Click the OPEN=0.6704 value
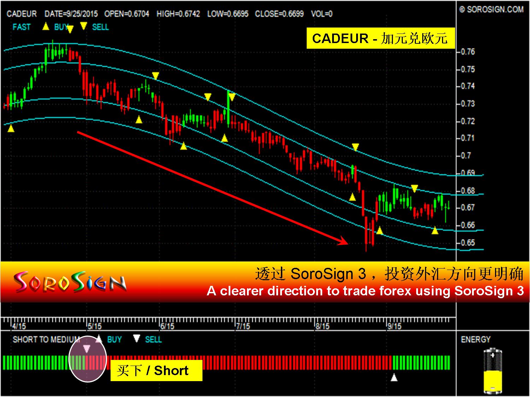 click(126, 14)
